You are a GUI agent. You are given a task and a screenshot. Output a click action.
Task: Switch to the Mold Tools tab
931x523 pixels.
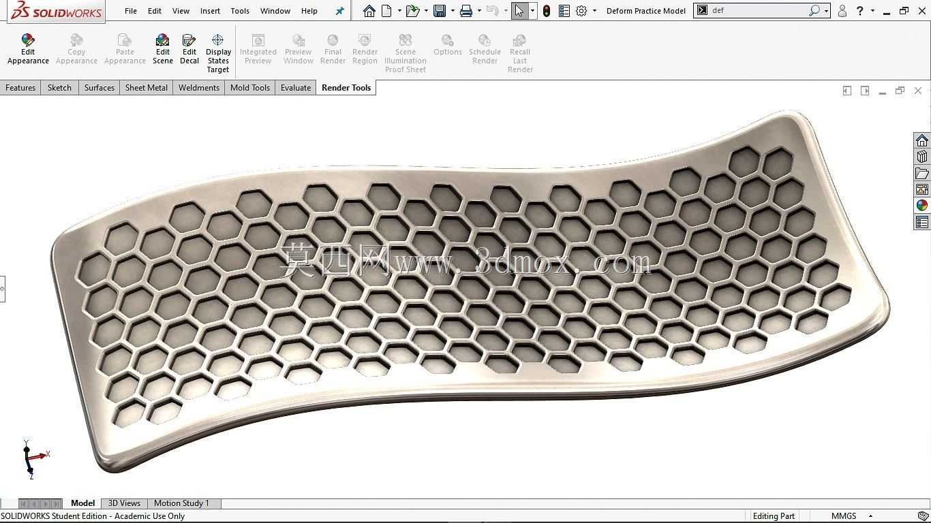pyautogui.click(x=250, y=88)
